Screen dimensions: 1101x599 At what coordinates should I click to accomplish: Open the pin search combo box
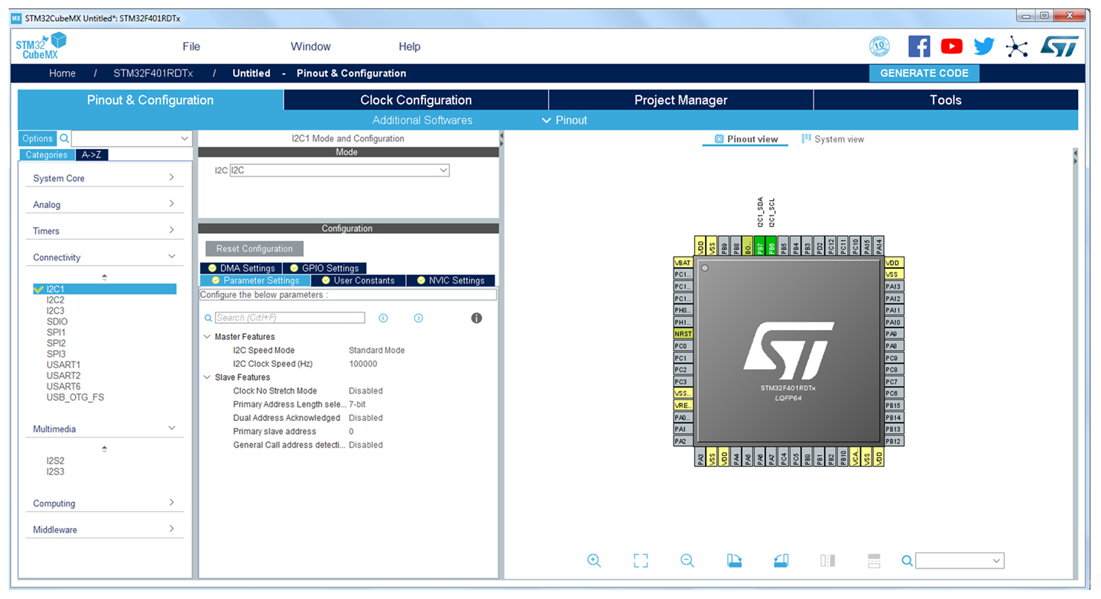coord(960,561)
